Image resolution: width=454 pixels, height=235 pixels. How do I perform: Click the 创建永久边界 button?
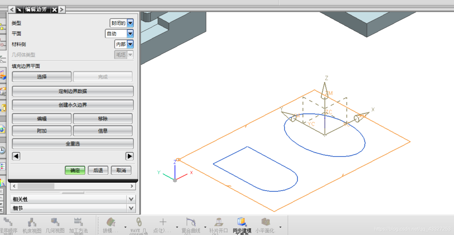pos(73,105)
